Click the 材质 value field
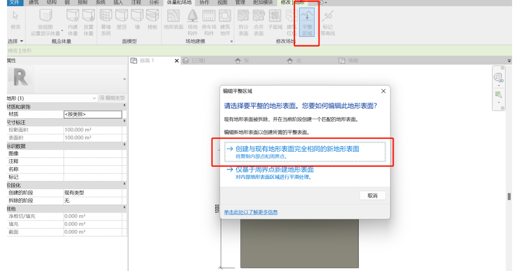 tap(93, 114)
